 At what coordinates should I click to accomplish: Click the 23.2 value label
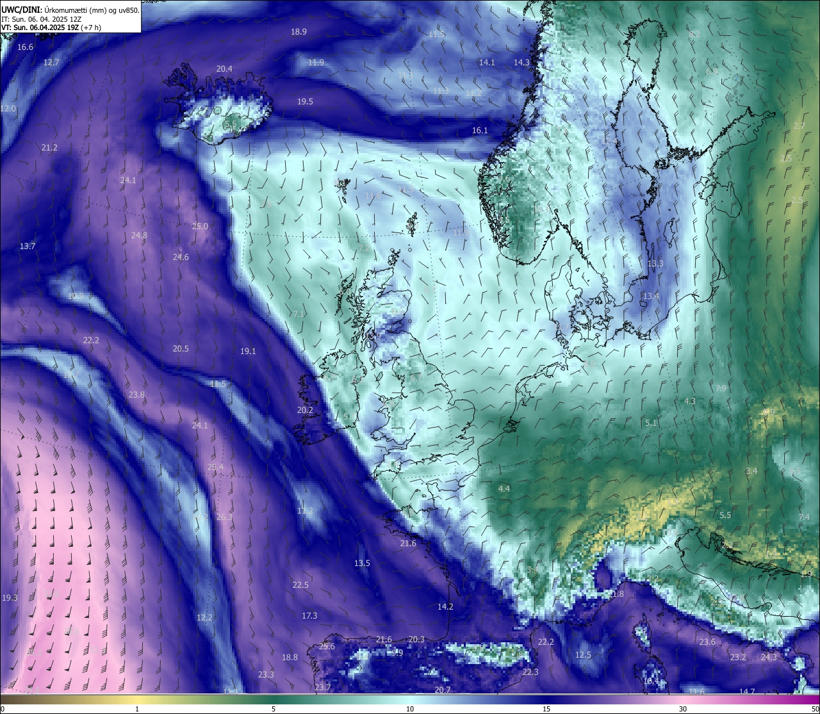pos(738,657)
